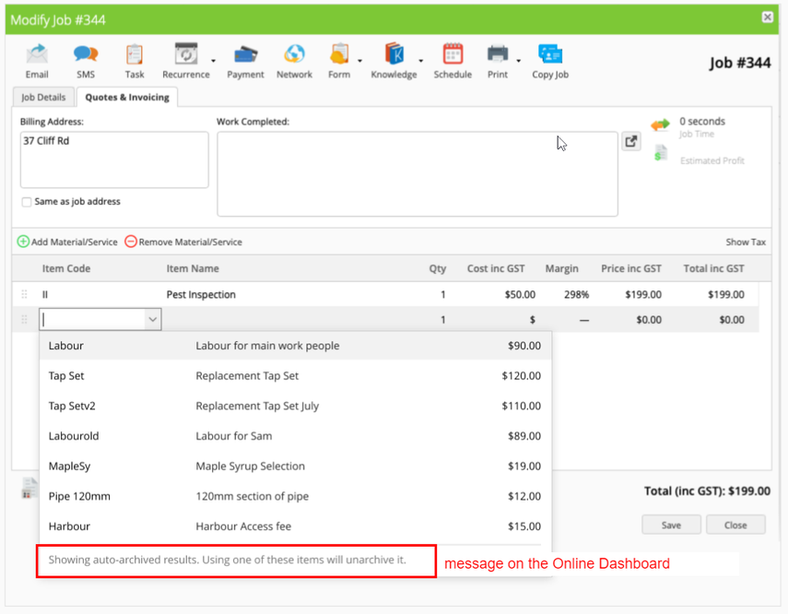Choose Labourold from the item list
788x614 pixels.
click(x=296, y=436)
